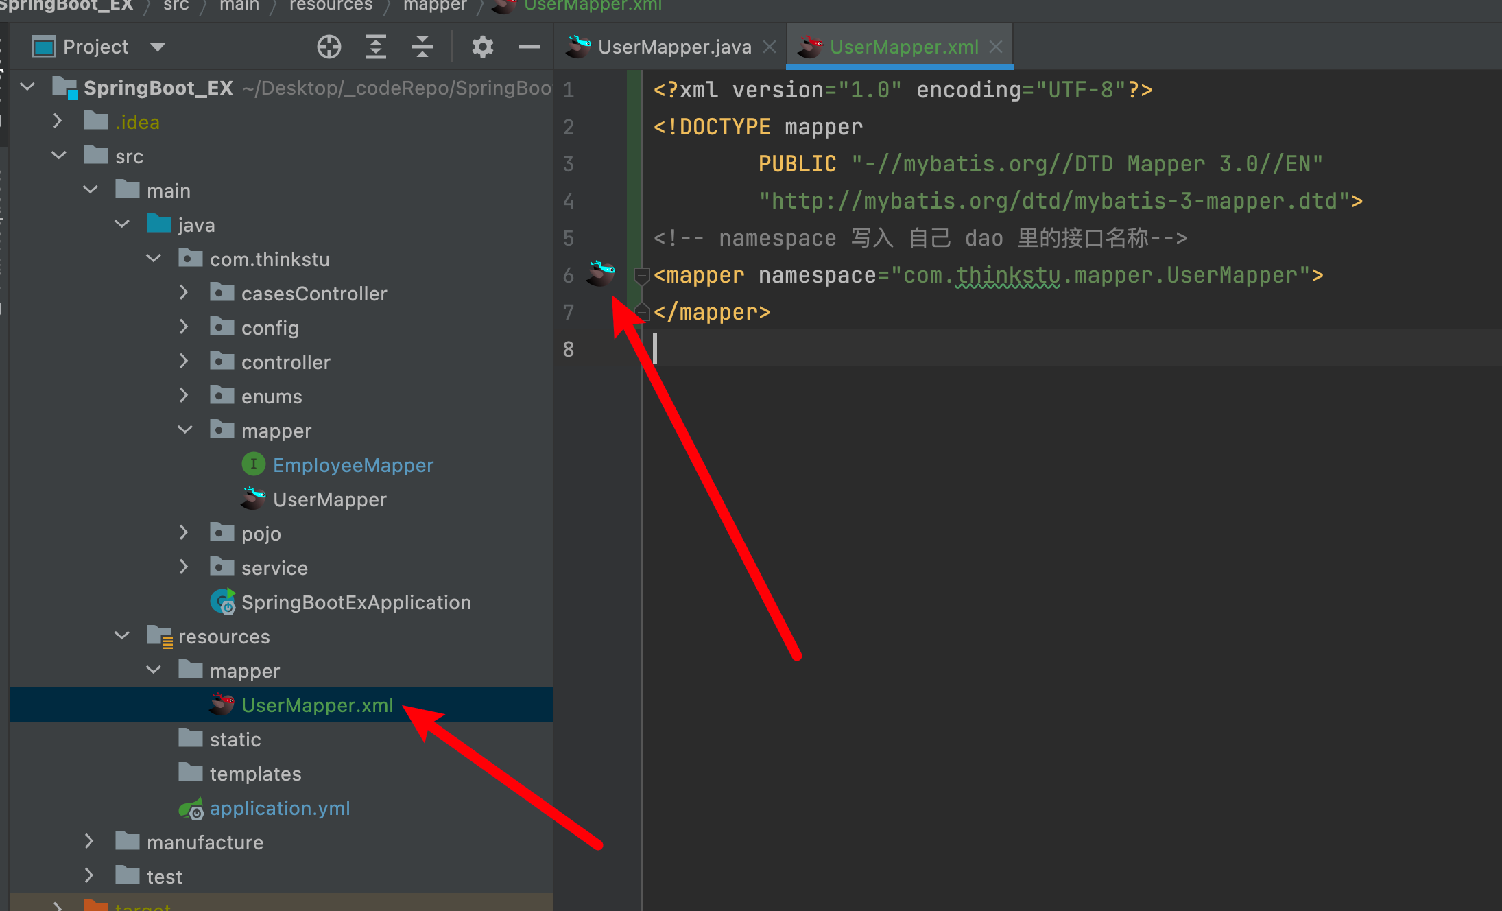Open project view settings gear
Screen dimensions: 1502x911
point(482,47)
